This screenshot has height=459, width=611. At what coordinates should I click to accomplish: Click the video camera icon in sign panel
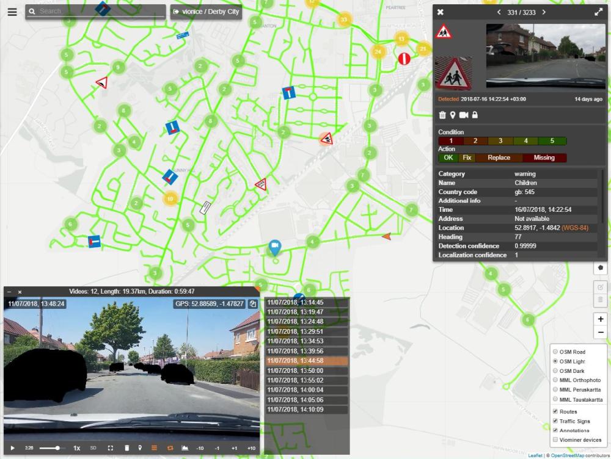click(463, 115)
